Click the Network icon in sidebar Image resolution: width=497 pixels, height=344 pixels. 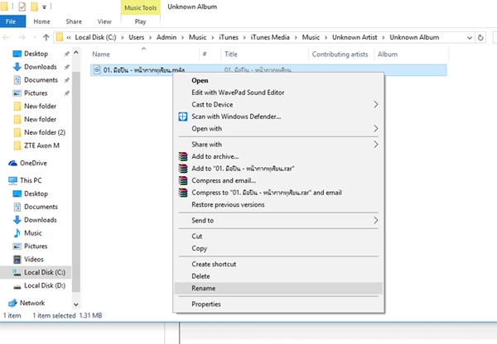pyautogui.click(x=12, y=303)
